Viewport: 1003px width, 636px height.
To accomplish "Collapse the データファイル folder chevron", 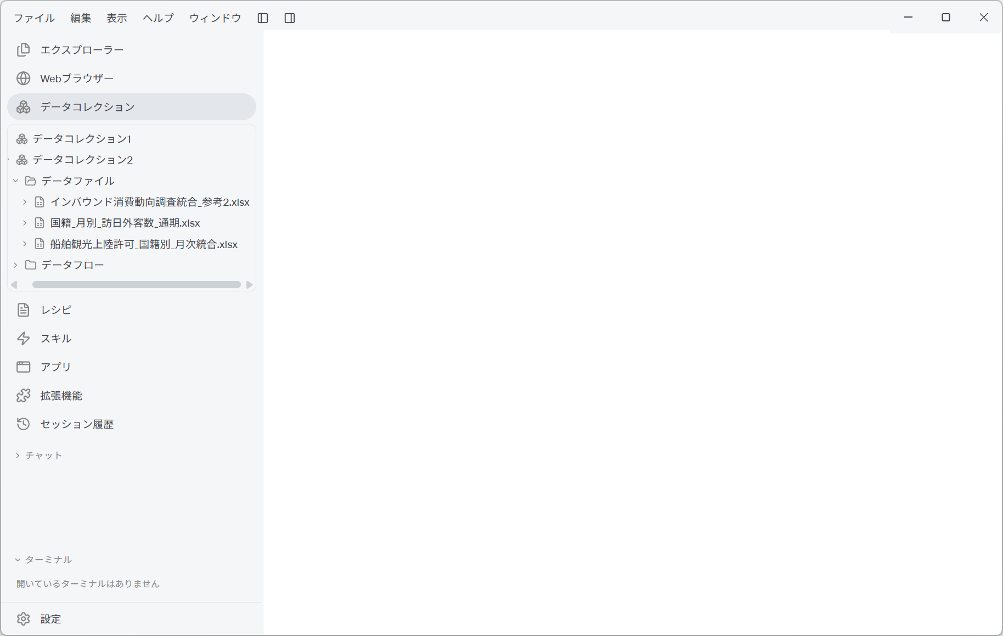I will click(15, 181).
